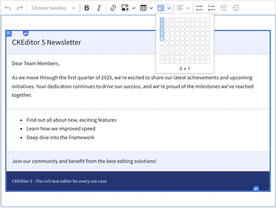Click 'Learn how we improved speed' item
The image size is (276, 208).
tap(61, 129)
